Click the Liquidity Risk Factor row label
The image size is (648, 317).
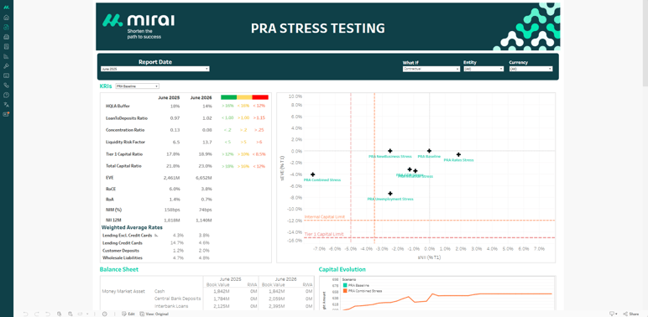coord(125,142)
